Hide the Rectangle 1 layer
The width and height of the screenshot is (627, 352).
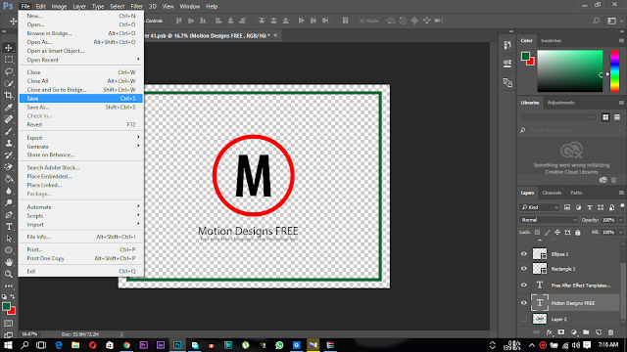tap(524, 269)
